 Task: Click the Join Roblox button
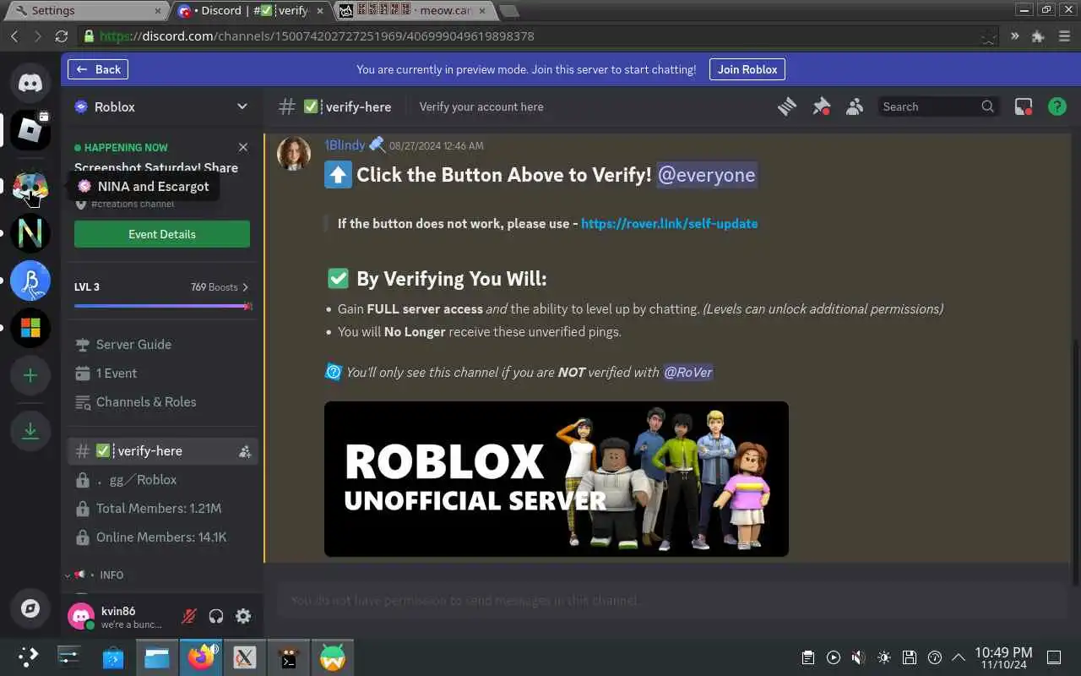[747, 69]
